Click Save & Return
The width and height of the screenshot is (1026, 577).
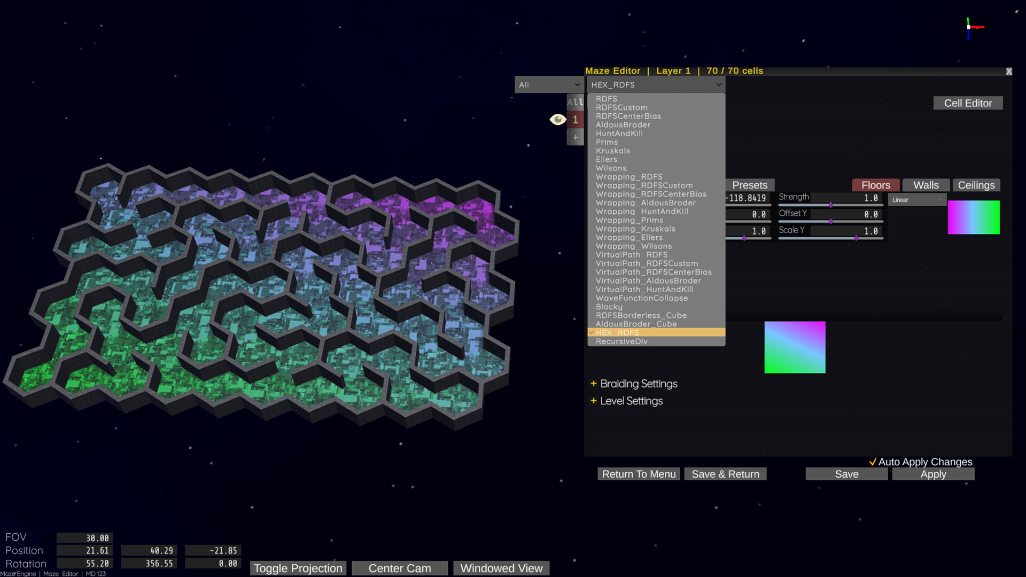(725, 474)
